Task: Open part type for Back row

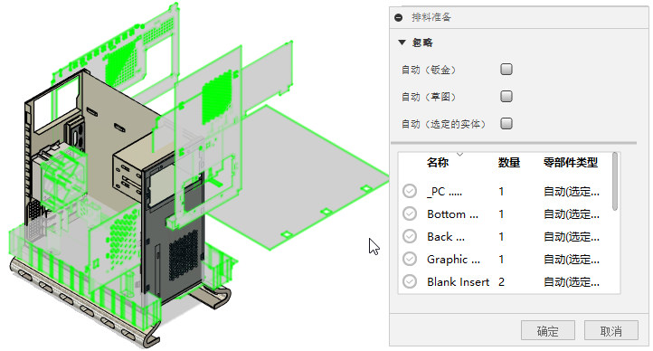Action: 572,237
